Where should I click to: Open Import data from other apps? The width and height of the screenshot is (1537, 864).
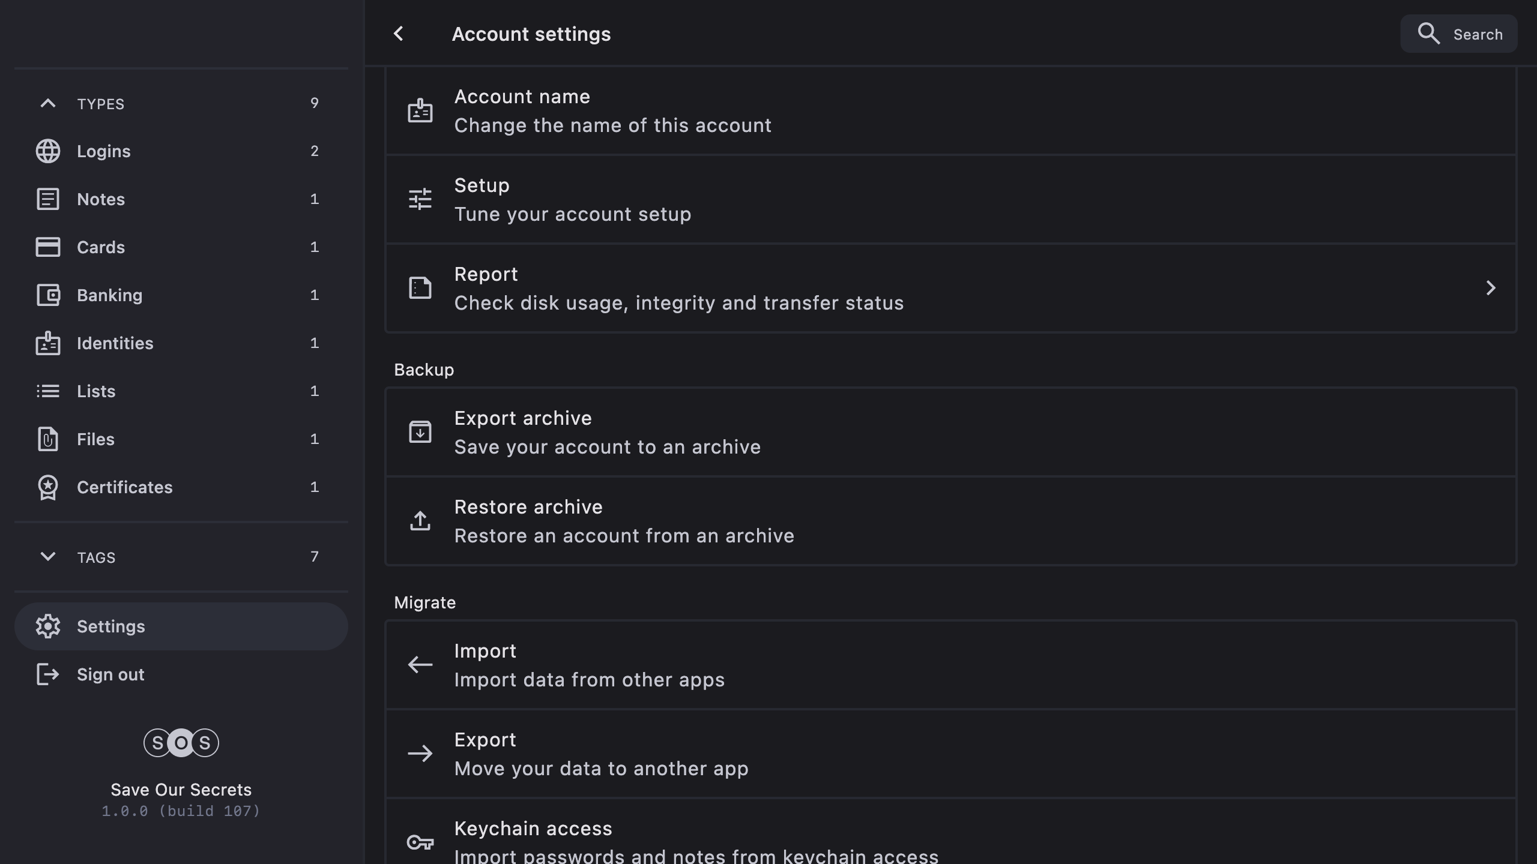(x=588, y=665)
